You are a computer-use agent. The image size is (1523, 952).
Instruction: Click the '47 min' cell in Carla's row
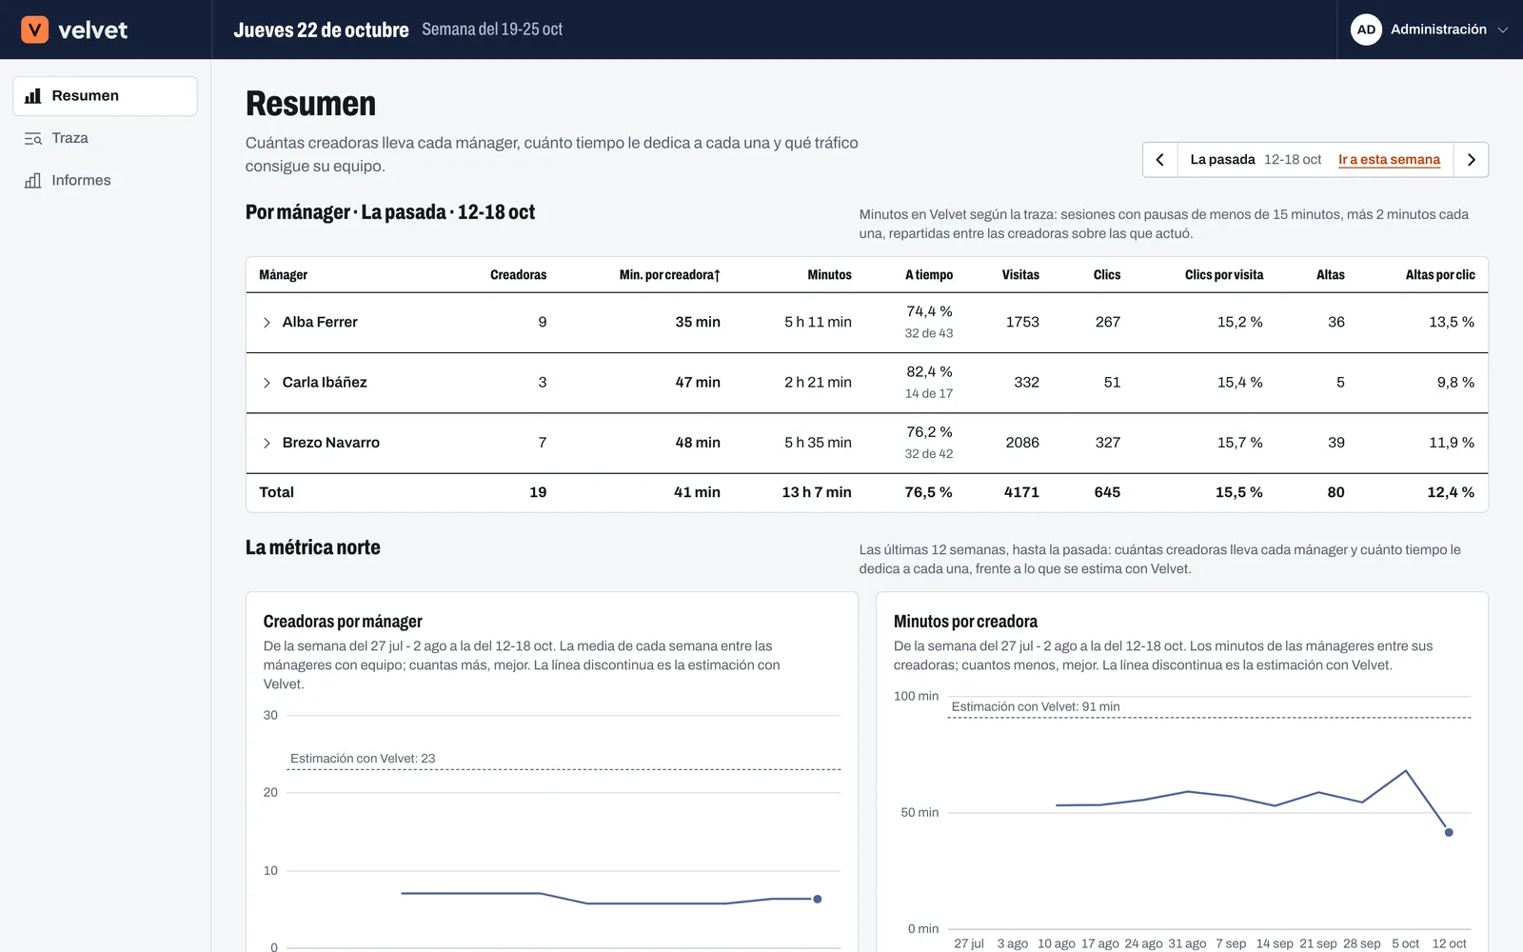(x=698, y=383)
